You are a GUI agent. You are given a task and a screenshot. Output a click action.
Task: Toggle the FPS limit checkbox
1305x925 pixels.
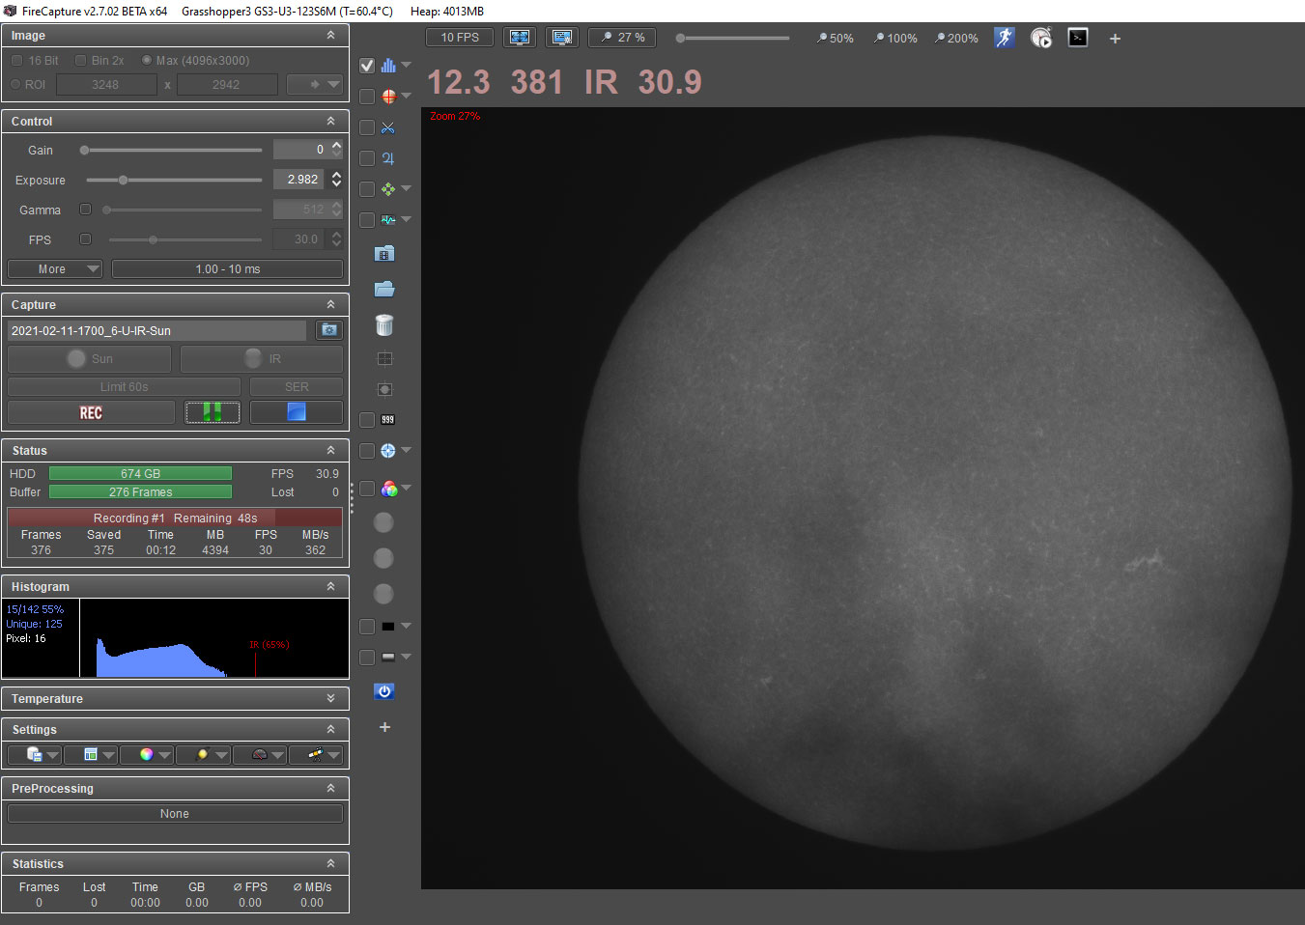85,239
